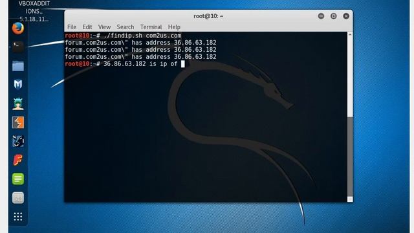The width and height of the screenshot is (414, 233).
Task: Open BeEF dock icon
Action: coord(18,141)
